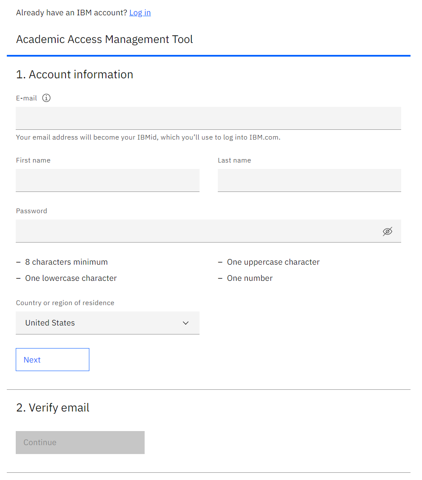
Task: Click the E-mail field label
Action: coord(26,98)
